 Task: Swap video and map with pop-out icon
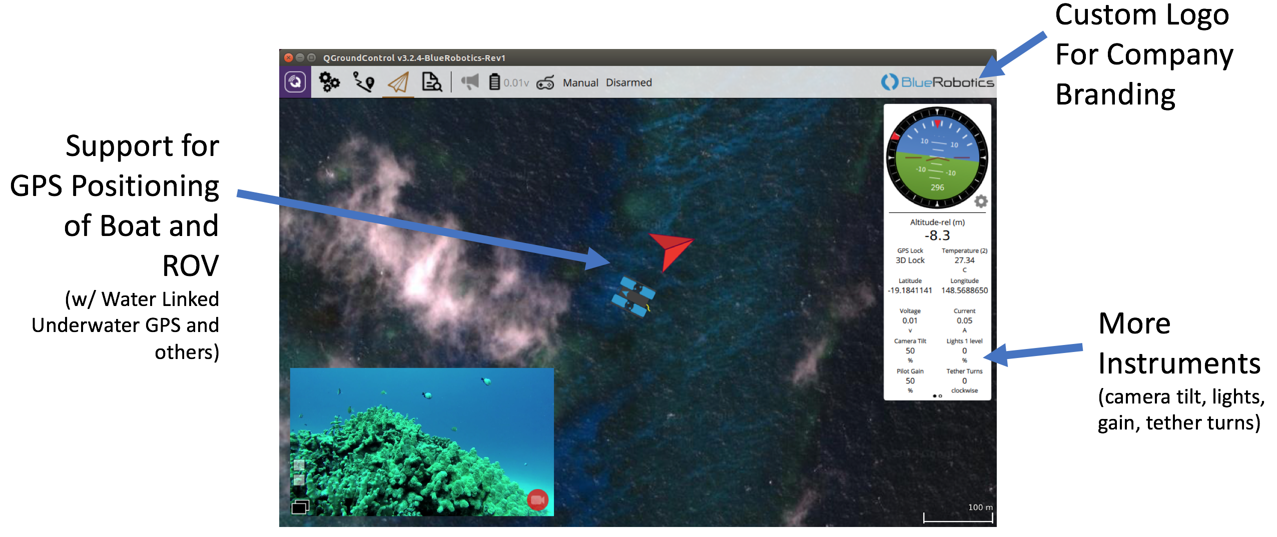coord(300,507)
